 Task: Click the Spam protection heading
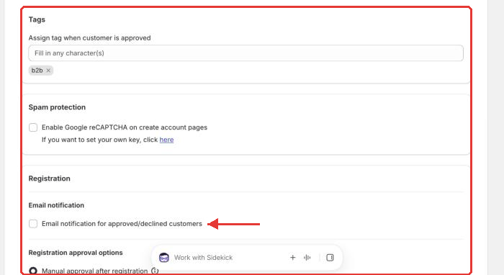tap(57, 107)
